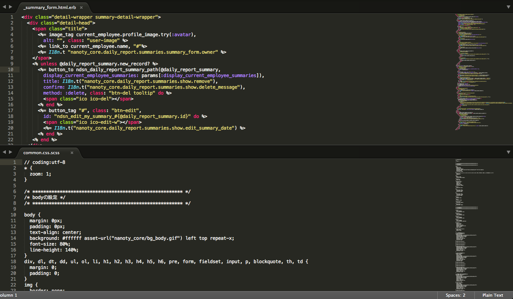This screenshot has height=299, width=513.
Task: Click the link_to current_employee.name line
Action: pos(92,46)
